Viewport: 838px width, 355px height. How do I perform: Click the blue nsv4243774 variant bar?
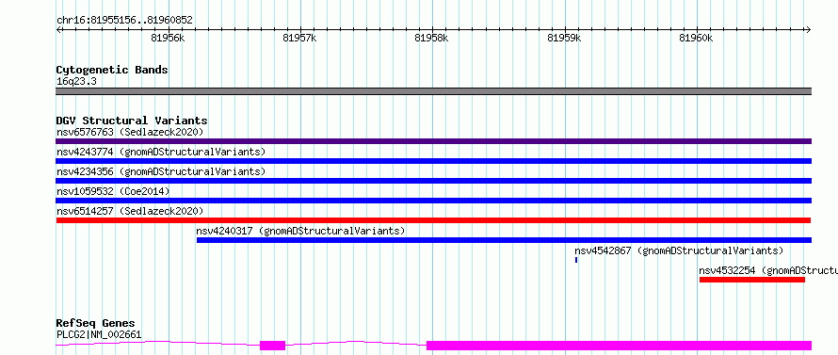(x=434, y=161)
